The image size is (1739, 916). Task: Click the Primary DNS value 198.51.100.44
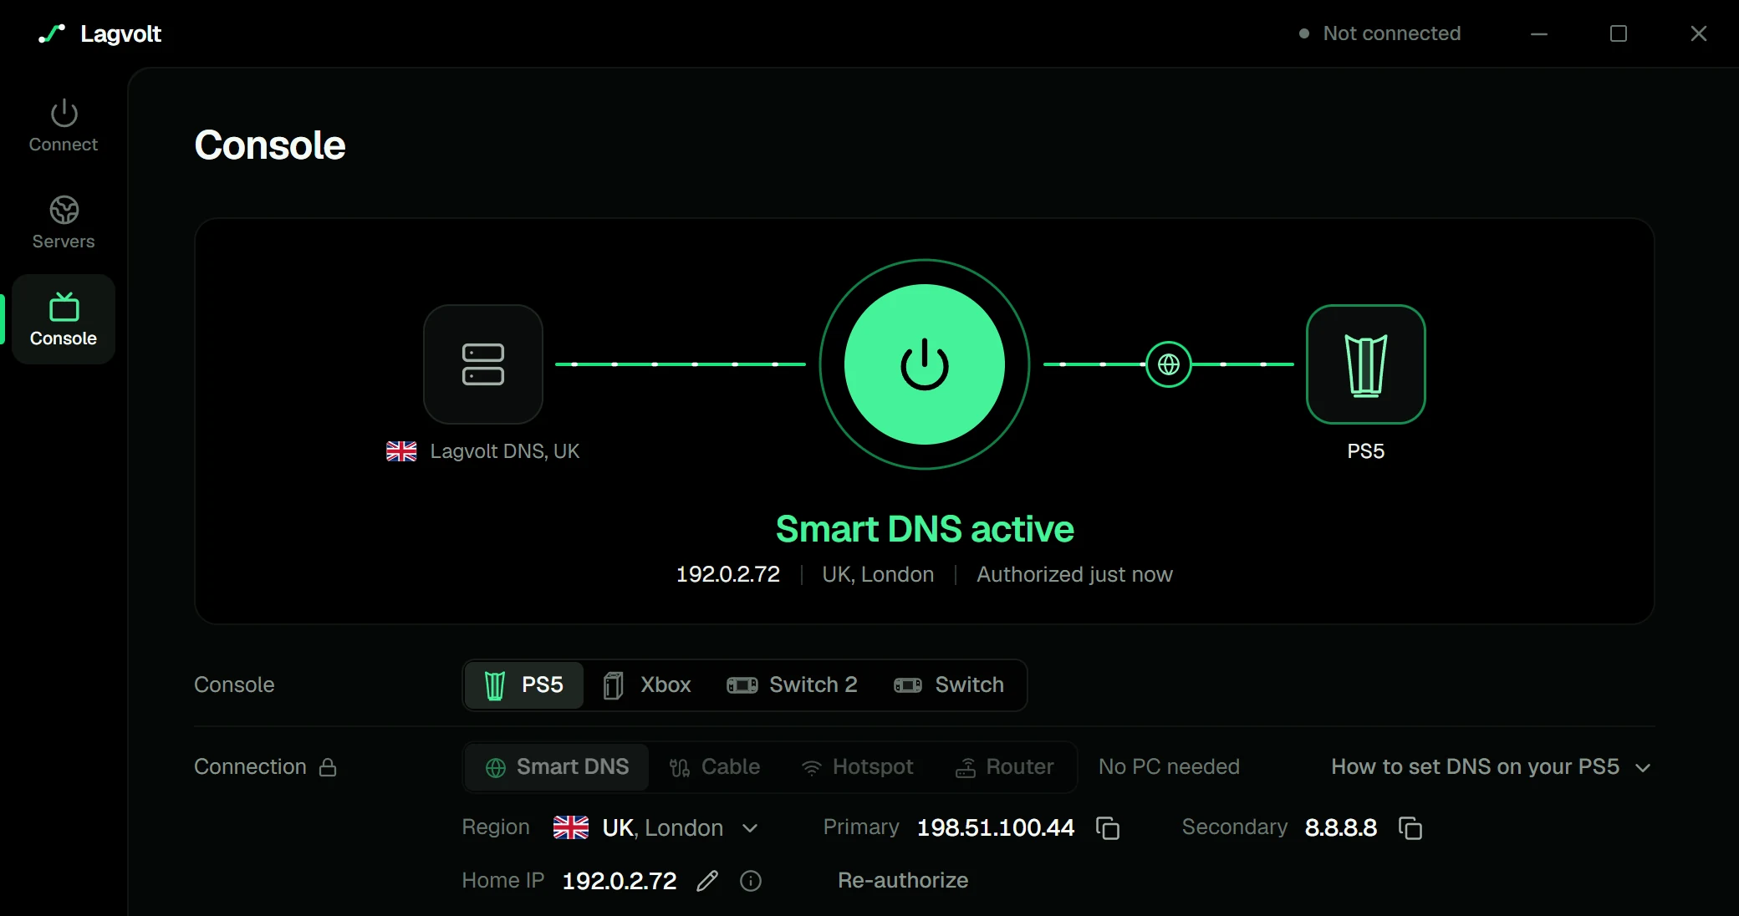point(996,827)
